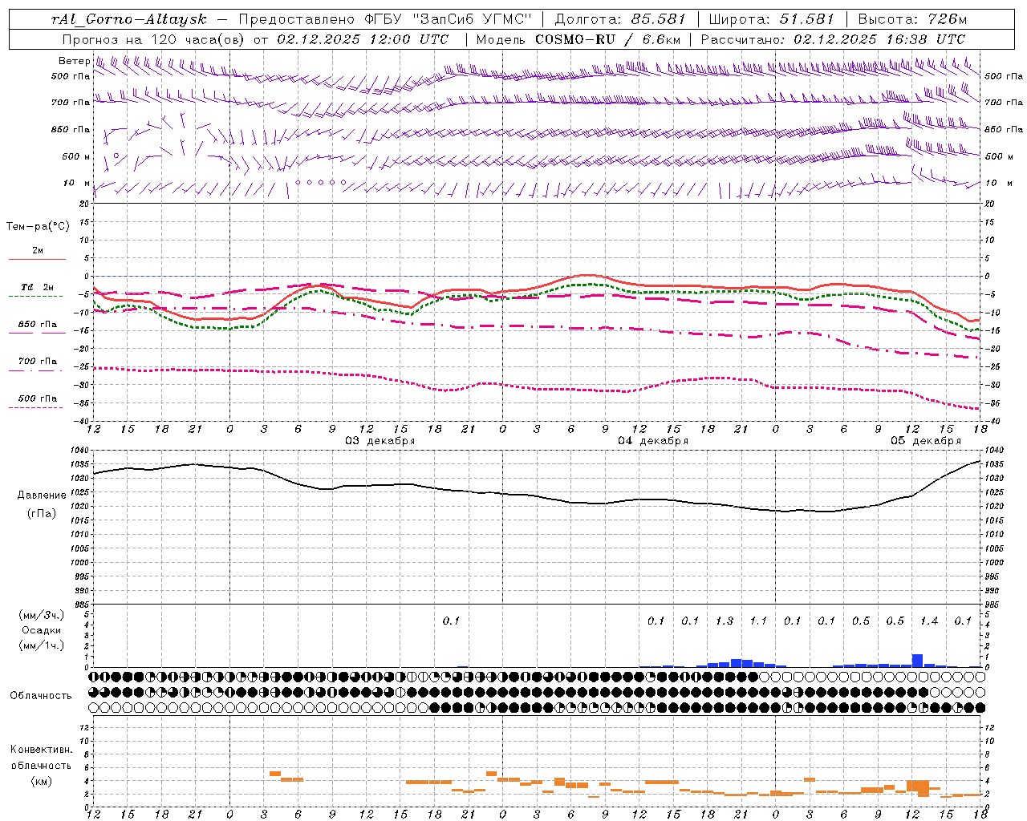
Task: Click the elevation label Высота: 726м
Action: tap(912, 19)
